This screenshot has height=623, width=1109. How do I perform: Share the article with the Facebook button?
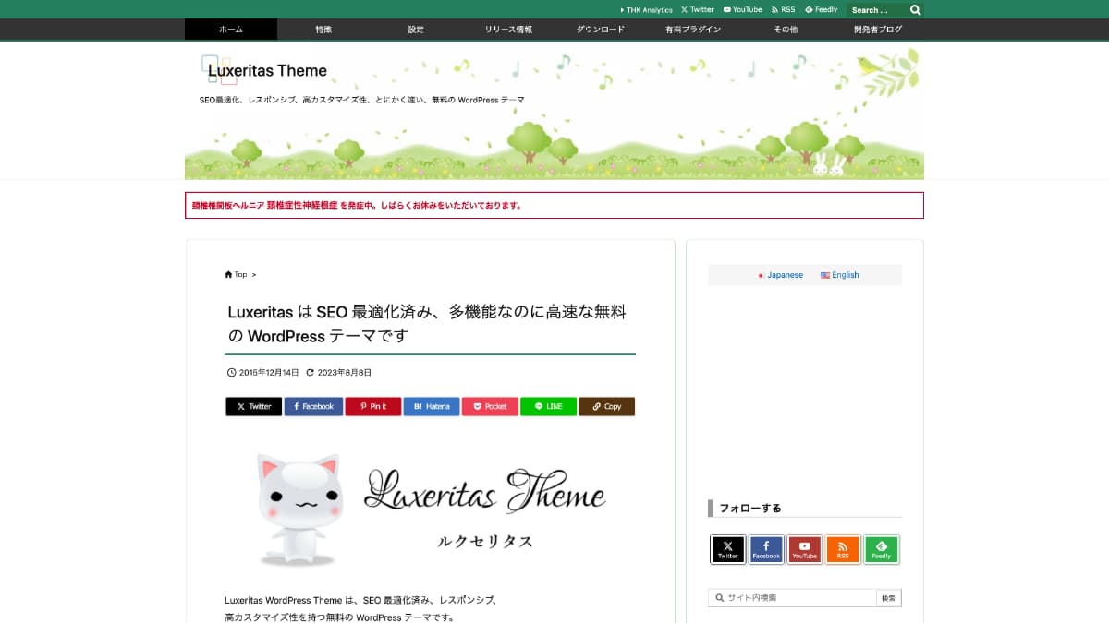313,406
